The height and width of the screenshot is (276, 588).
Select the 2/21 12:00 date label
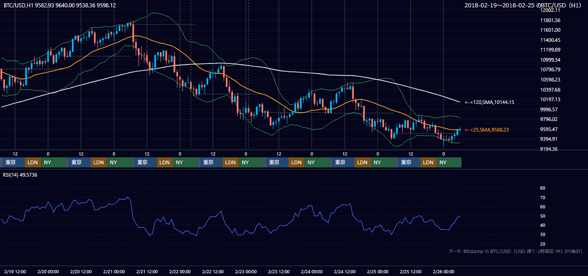click(147, 271)
